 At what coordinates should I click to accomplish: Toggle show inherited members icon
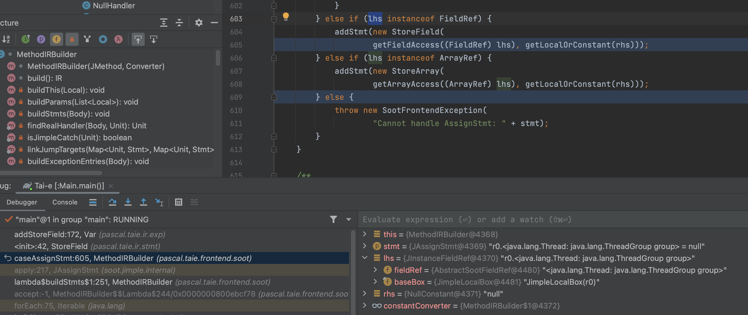(26, 39)
